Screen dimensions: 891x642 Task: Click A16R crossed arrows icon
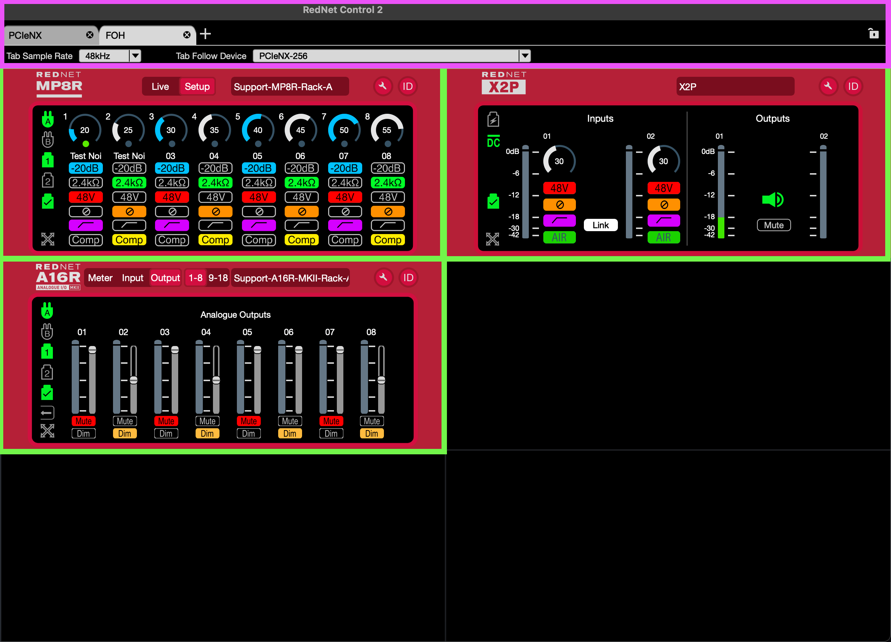[x=47, y=431]
